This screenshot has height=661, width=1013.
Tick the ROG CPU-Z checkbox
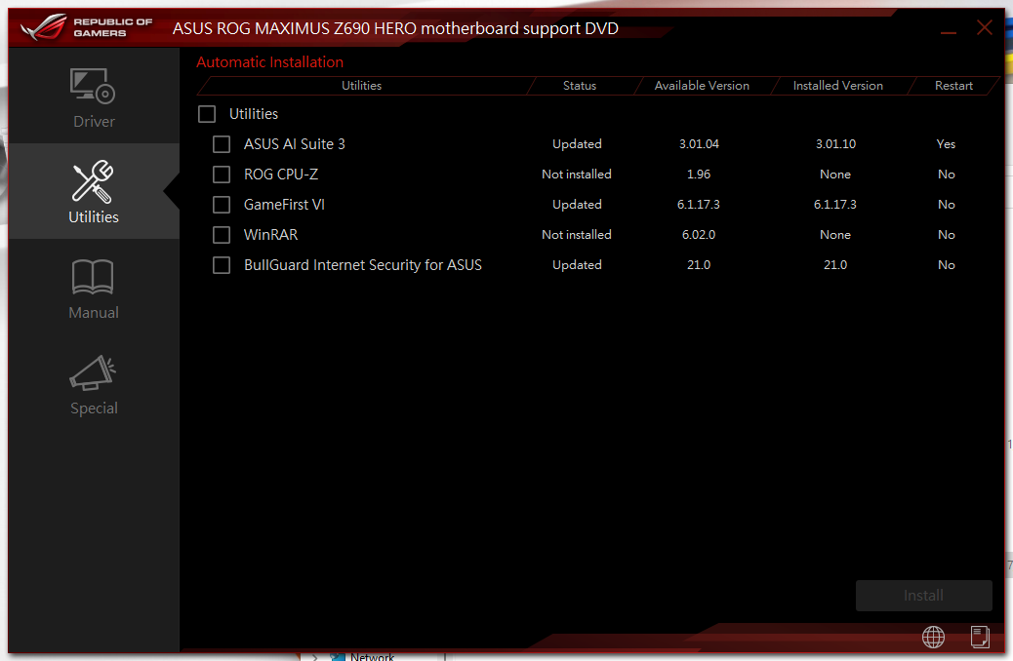tap(222, 175)
